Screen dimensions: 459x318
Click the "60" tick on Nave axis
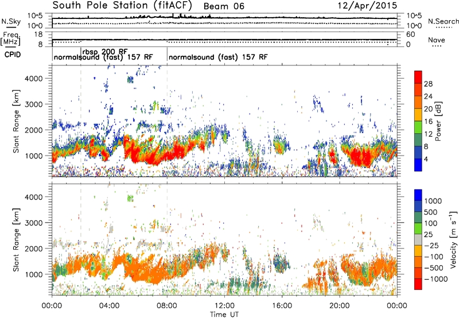point(410,34)
